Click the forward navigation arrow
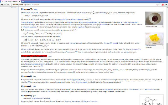168x105 pixels. (x=5, y=5)
